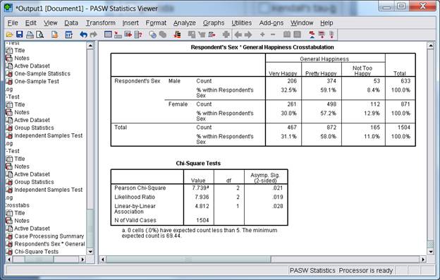The height and width of the screenshot is (280, 440).
Task: Click output pane horizontal scroll-right arrow
Action: [423, 260]
